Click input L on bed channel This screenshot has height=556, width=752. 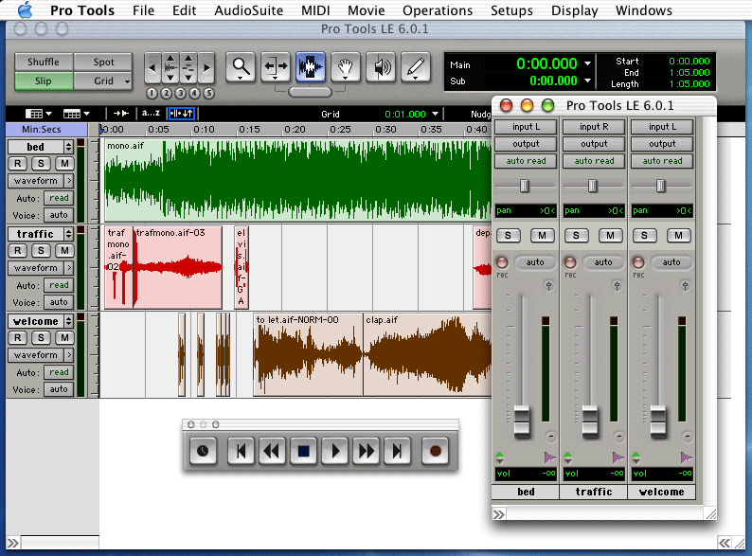(x=526, y=127)
